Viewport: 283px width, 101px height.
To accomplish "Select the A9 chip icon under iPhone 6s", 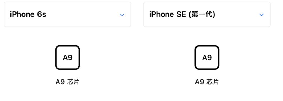I will coord(68,57).
